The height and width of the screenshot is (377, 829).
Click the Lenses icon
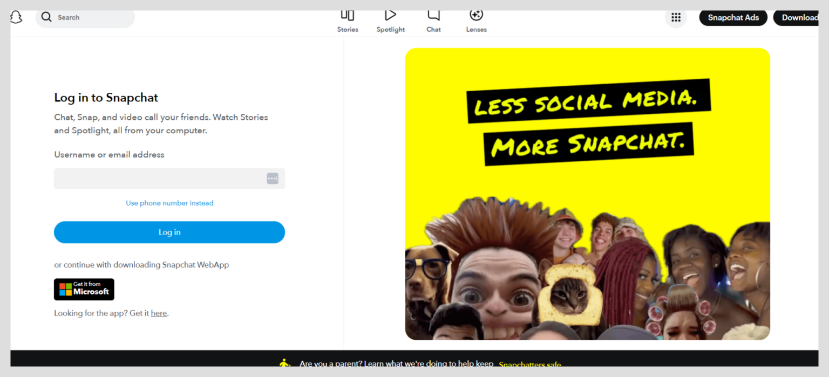tap(476, 15)
